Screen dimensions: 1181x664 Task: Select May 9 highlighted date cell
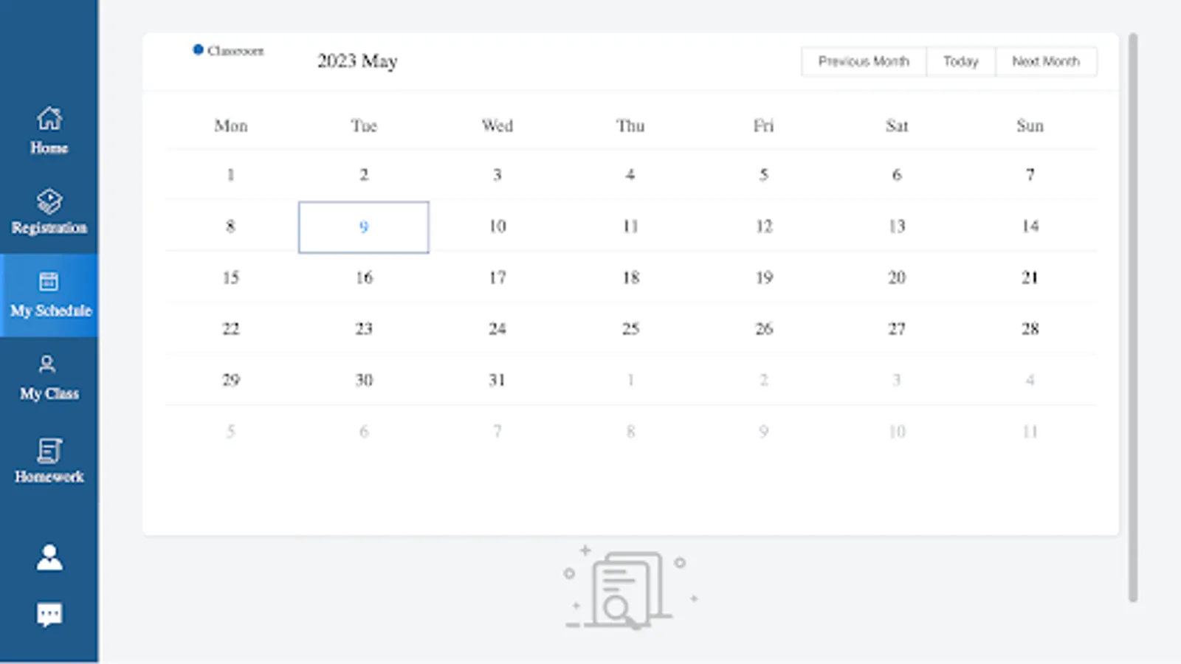[x=364, y=227]
